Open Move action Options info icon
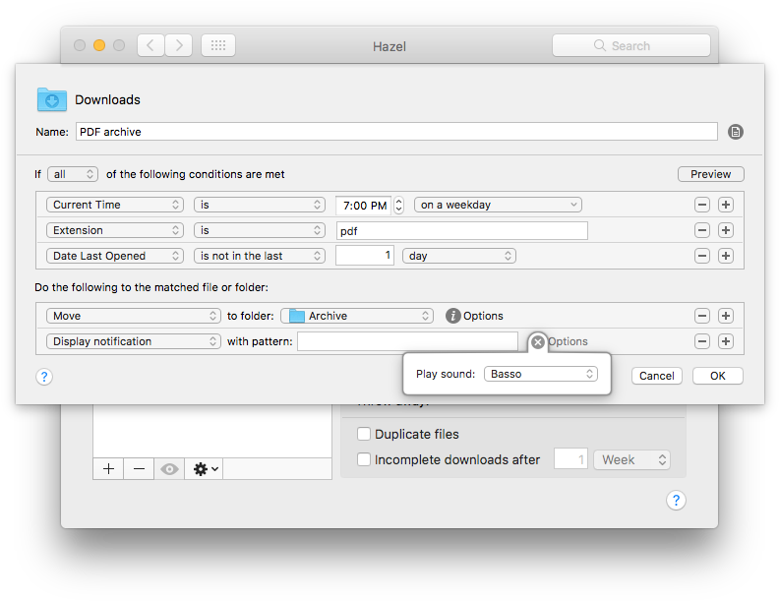Image resolution: width=779 pixels, height=601 pixels. [452, 316]
